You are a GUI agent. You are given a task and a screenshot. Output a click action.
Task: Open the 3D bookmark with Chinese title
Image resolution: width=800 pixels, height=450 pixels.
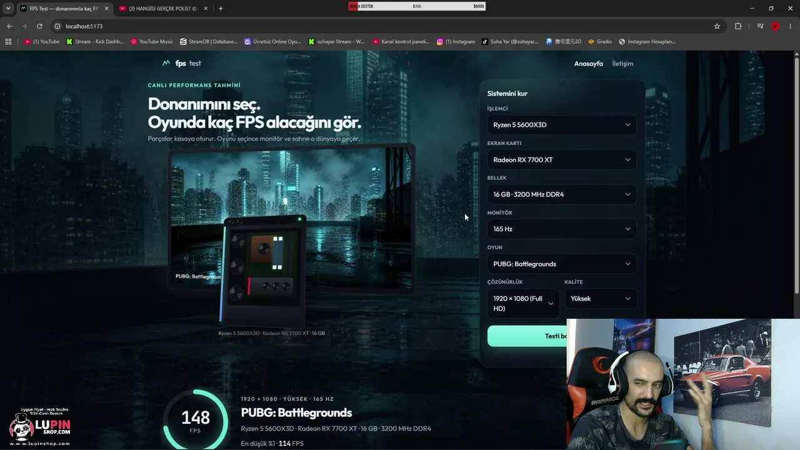tap(563, 42)
